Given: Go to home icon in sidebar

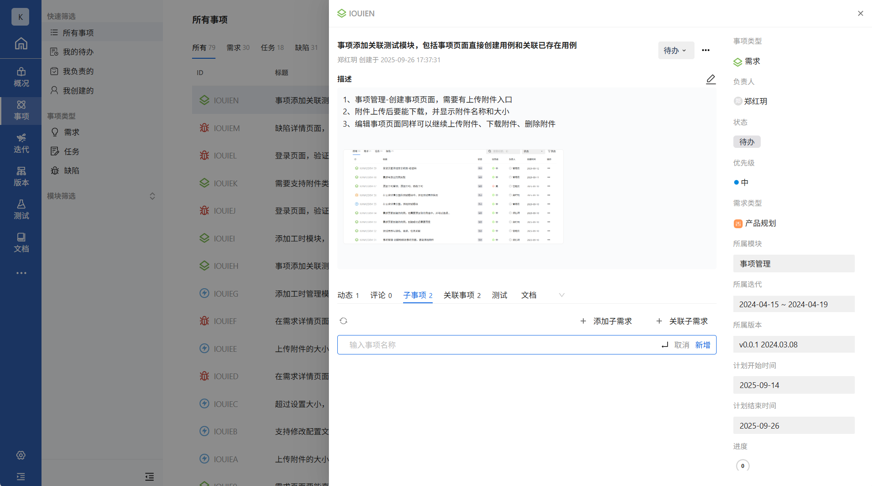Looking at the screenshot, I should point(21,44).
